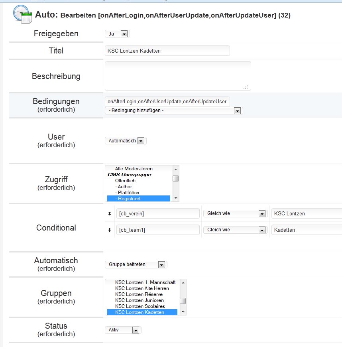Select KSC Lontzen Alte Herren group
342x347 pixels.
[x=142, y=288]
